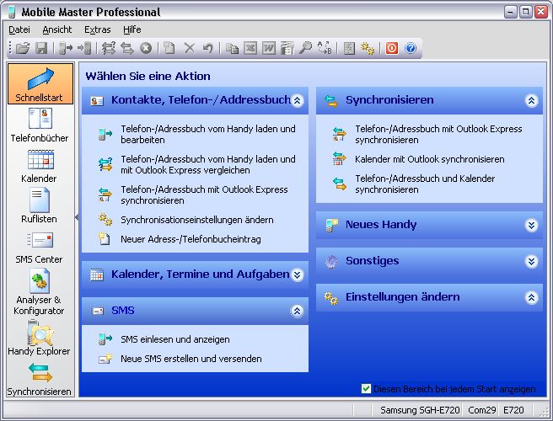Image resolution: width=553 pixels, height=421 pixels.
Task: Click 'SMS einlesen und anzeigen' link
Action: 174,339
